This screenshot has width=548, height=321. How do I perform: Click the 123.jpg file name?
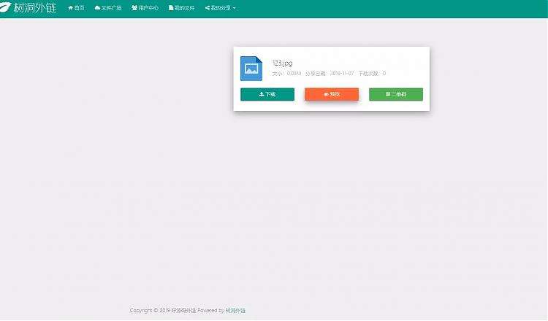coord(282,63)
